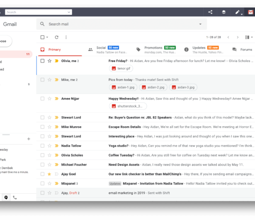The image size is (255, 220).
Task: Switch to the Social tab
Action: tap(107, 50)
